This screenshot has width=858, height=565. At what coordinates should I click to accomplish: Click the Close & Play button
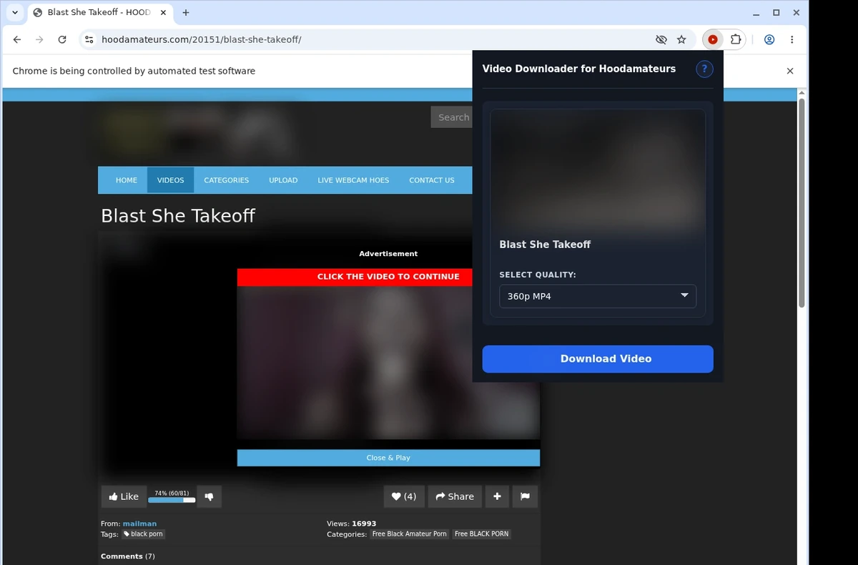(x=388, y=458)
